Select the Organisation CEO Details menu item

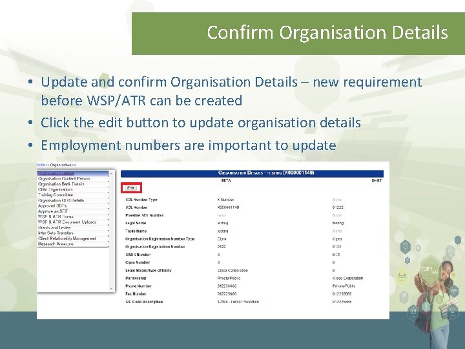pos(61,200)
